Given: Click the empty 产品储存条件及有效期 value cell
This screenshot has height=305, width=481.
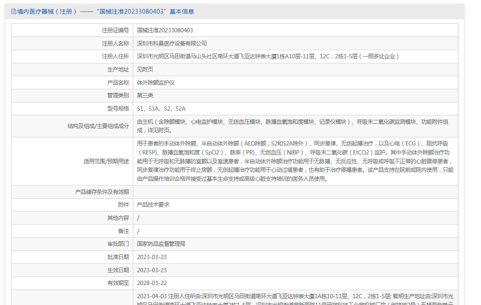Looking at the screenshot, I should pyautogui.click(x=295, y=192).
